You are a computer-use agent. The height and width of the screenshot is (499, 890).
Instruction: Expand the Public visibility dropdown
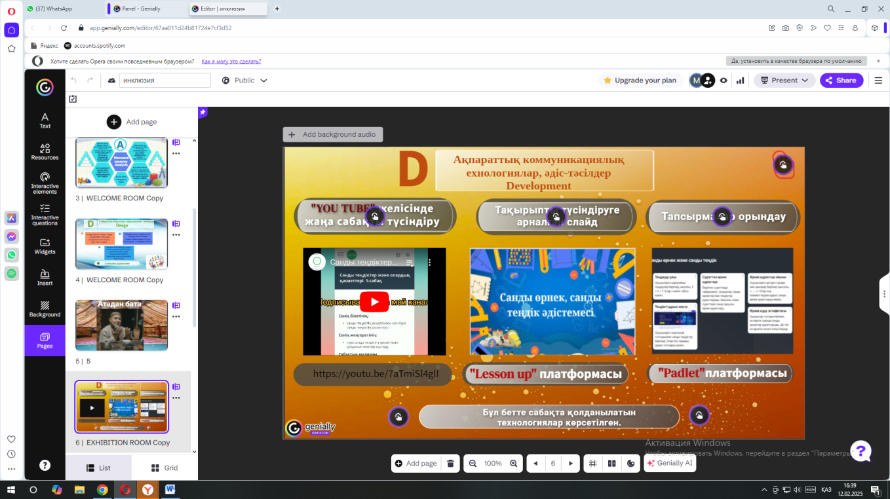click(244, 81)
